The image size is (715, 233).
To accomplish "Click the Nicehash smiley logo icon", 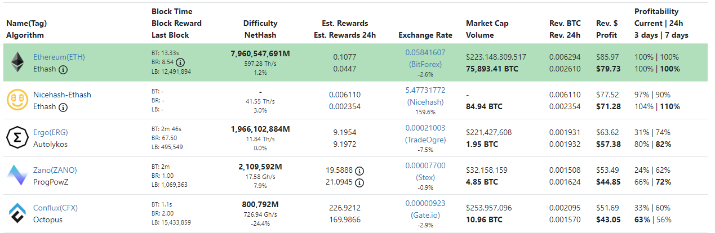I will (17, 100).
